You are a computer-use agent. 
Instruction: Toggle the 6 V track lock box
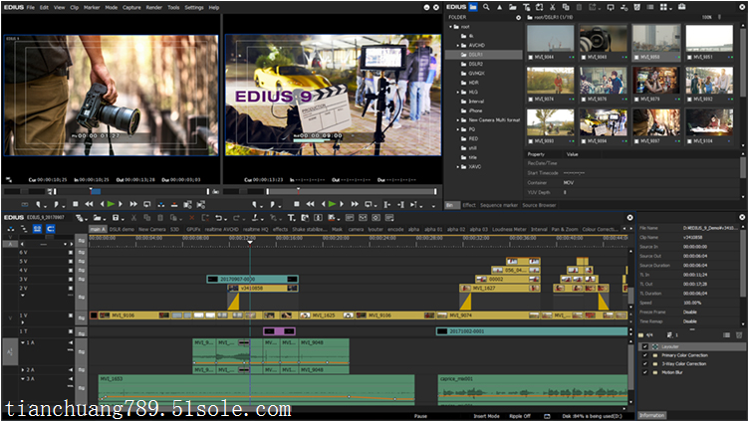coord(71,252)
